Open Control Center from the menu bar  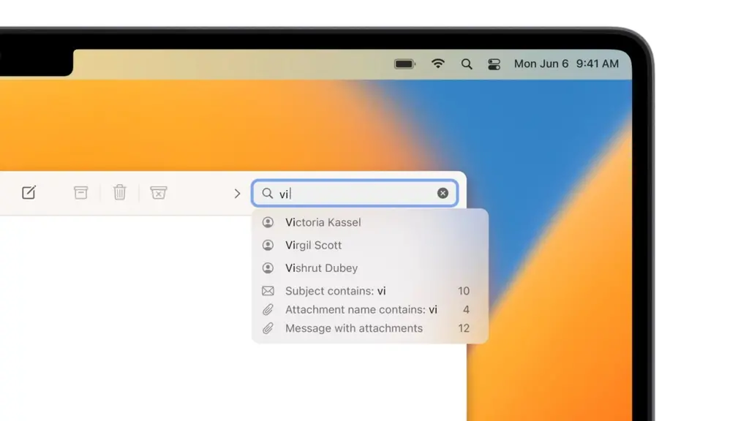pyautogui.click(x=494, y=64)
